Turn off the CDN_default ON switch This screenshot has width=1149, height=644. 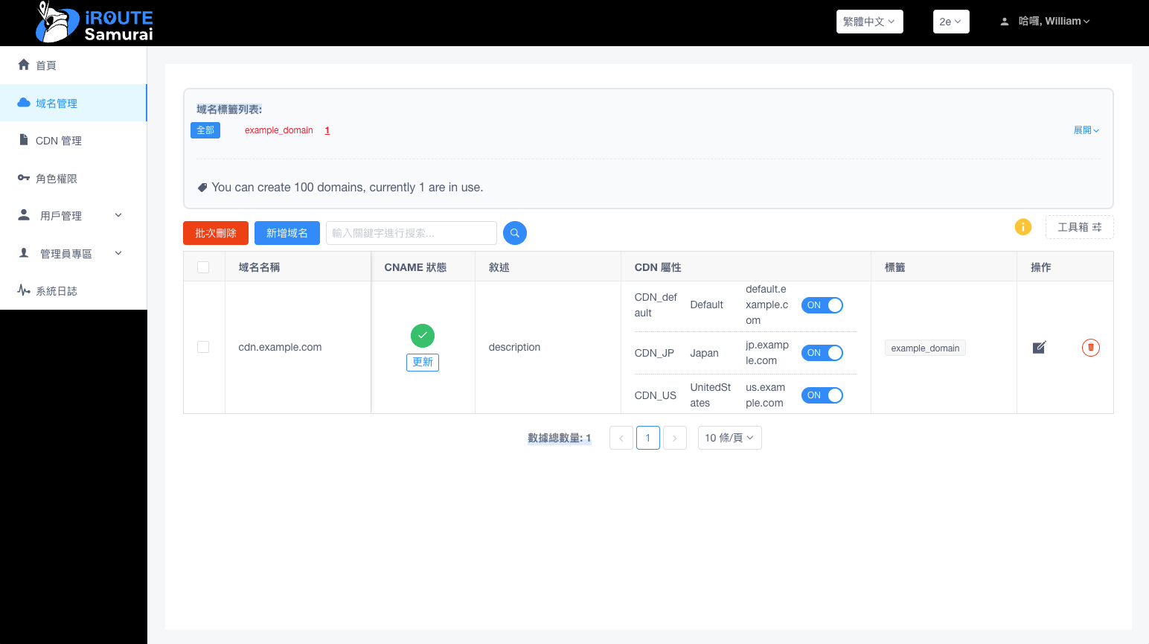pyautogui.click(x=822, y=305)
